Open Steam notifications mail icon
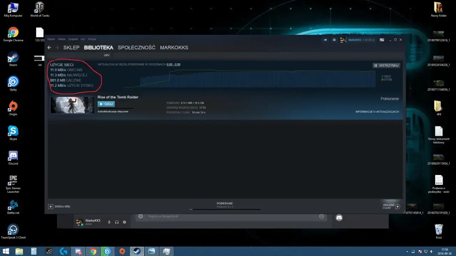This screenshot has height=256, width=456. (334, 40)
